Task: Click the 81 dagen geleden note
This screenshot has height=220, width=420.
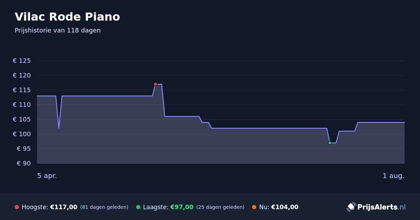Action: pyautogui.click(x=104, y=207)
